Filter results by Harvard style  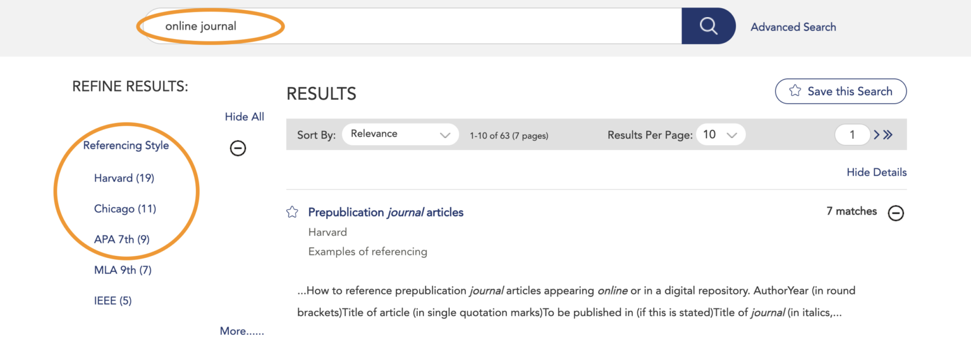[x=124, y=178]
